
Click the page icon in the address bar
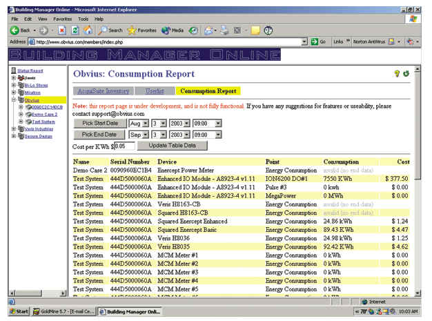tap(32, 42)
